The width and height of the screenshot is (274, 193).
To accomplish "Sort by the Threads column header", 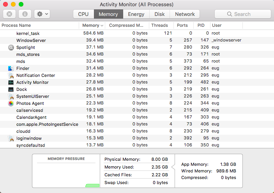I will 161,25.
